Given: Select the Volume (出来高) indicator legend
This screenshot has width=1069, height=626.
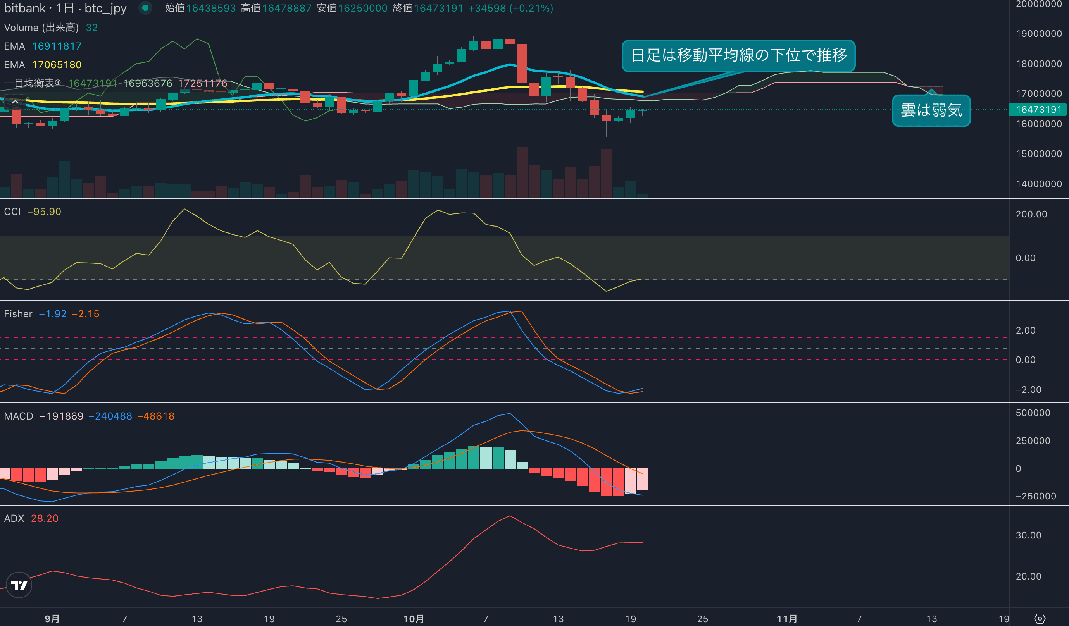Looking at the screenshot, I should [x=41, y=28].
